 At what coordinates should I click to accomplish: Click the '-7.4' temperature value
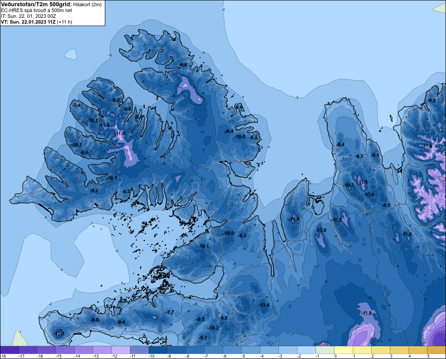coord(76,105)
